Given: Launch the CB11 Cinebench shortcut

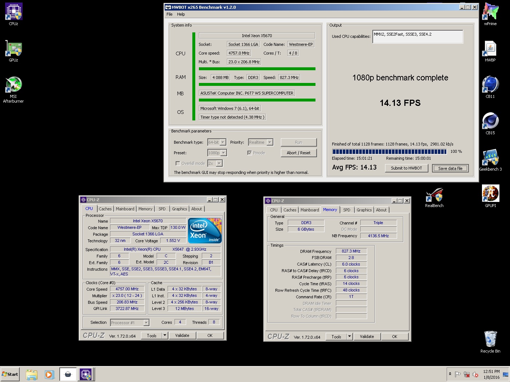Looking at the screenshot, I should [490, 87].
